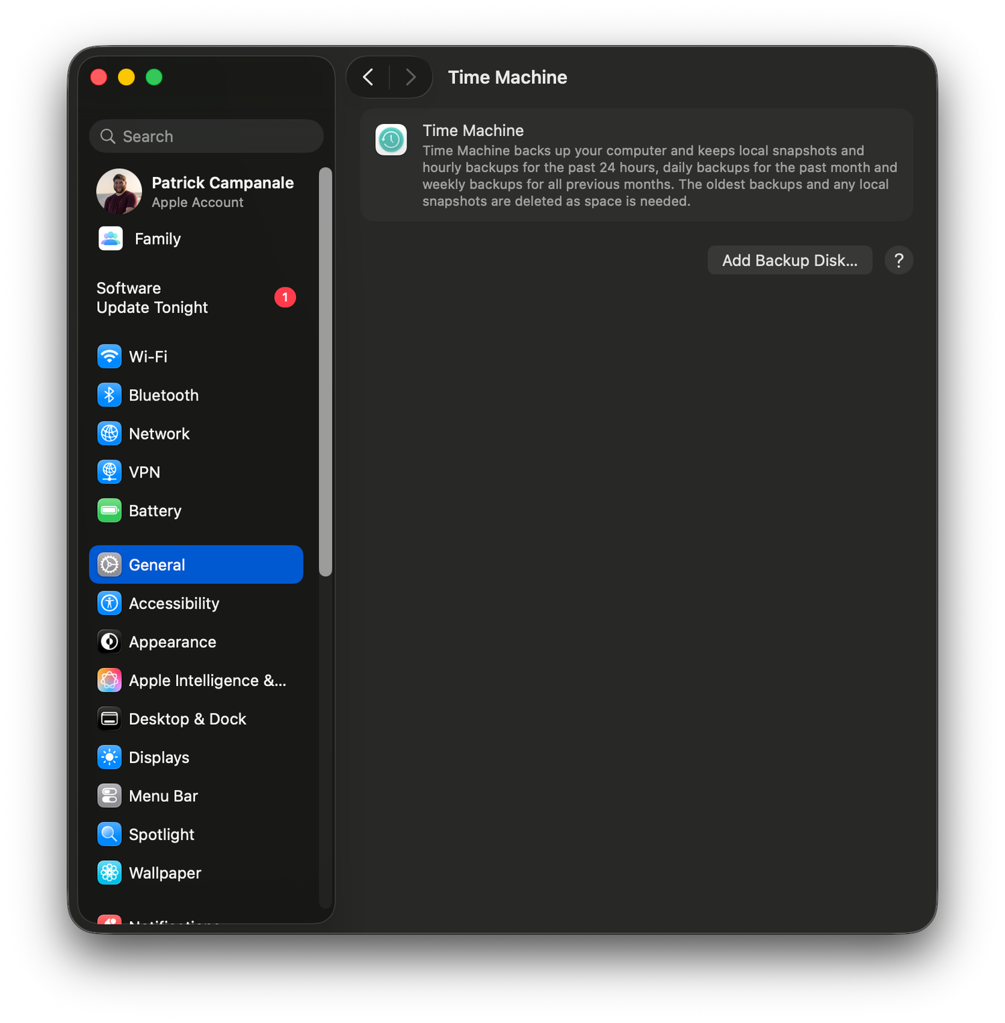Select the highlighted General section
The width and height of the screenshot is (1005, 1023).
pyautogui.click(x=157, y=564)
